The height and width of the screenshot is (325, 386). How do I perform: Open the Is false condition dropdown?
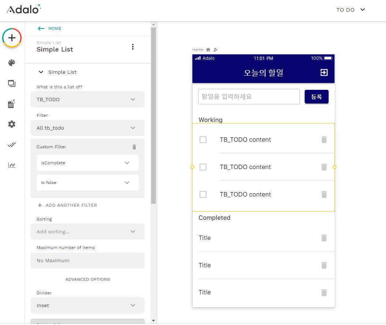(87, 183)
